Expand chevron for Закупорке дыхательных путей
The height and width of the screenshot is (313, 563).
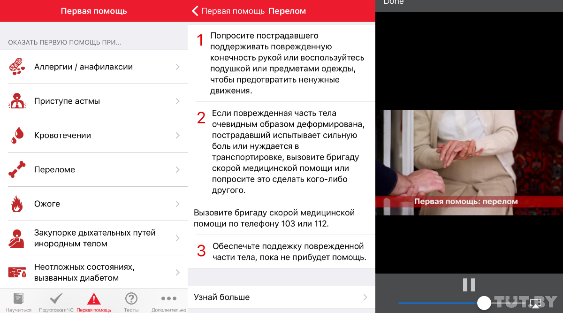pos(178,238)
